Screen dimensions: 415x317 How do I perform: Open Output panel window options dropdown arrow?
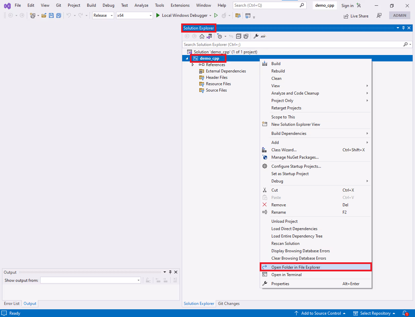point(164,272)
